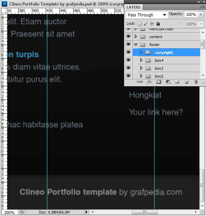
Task: Select the footer layer group
Action: [x=166, y=44]
